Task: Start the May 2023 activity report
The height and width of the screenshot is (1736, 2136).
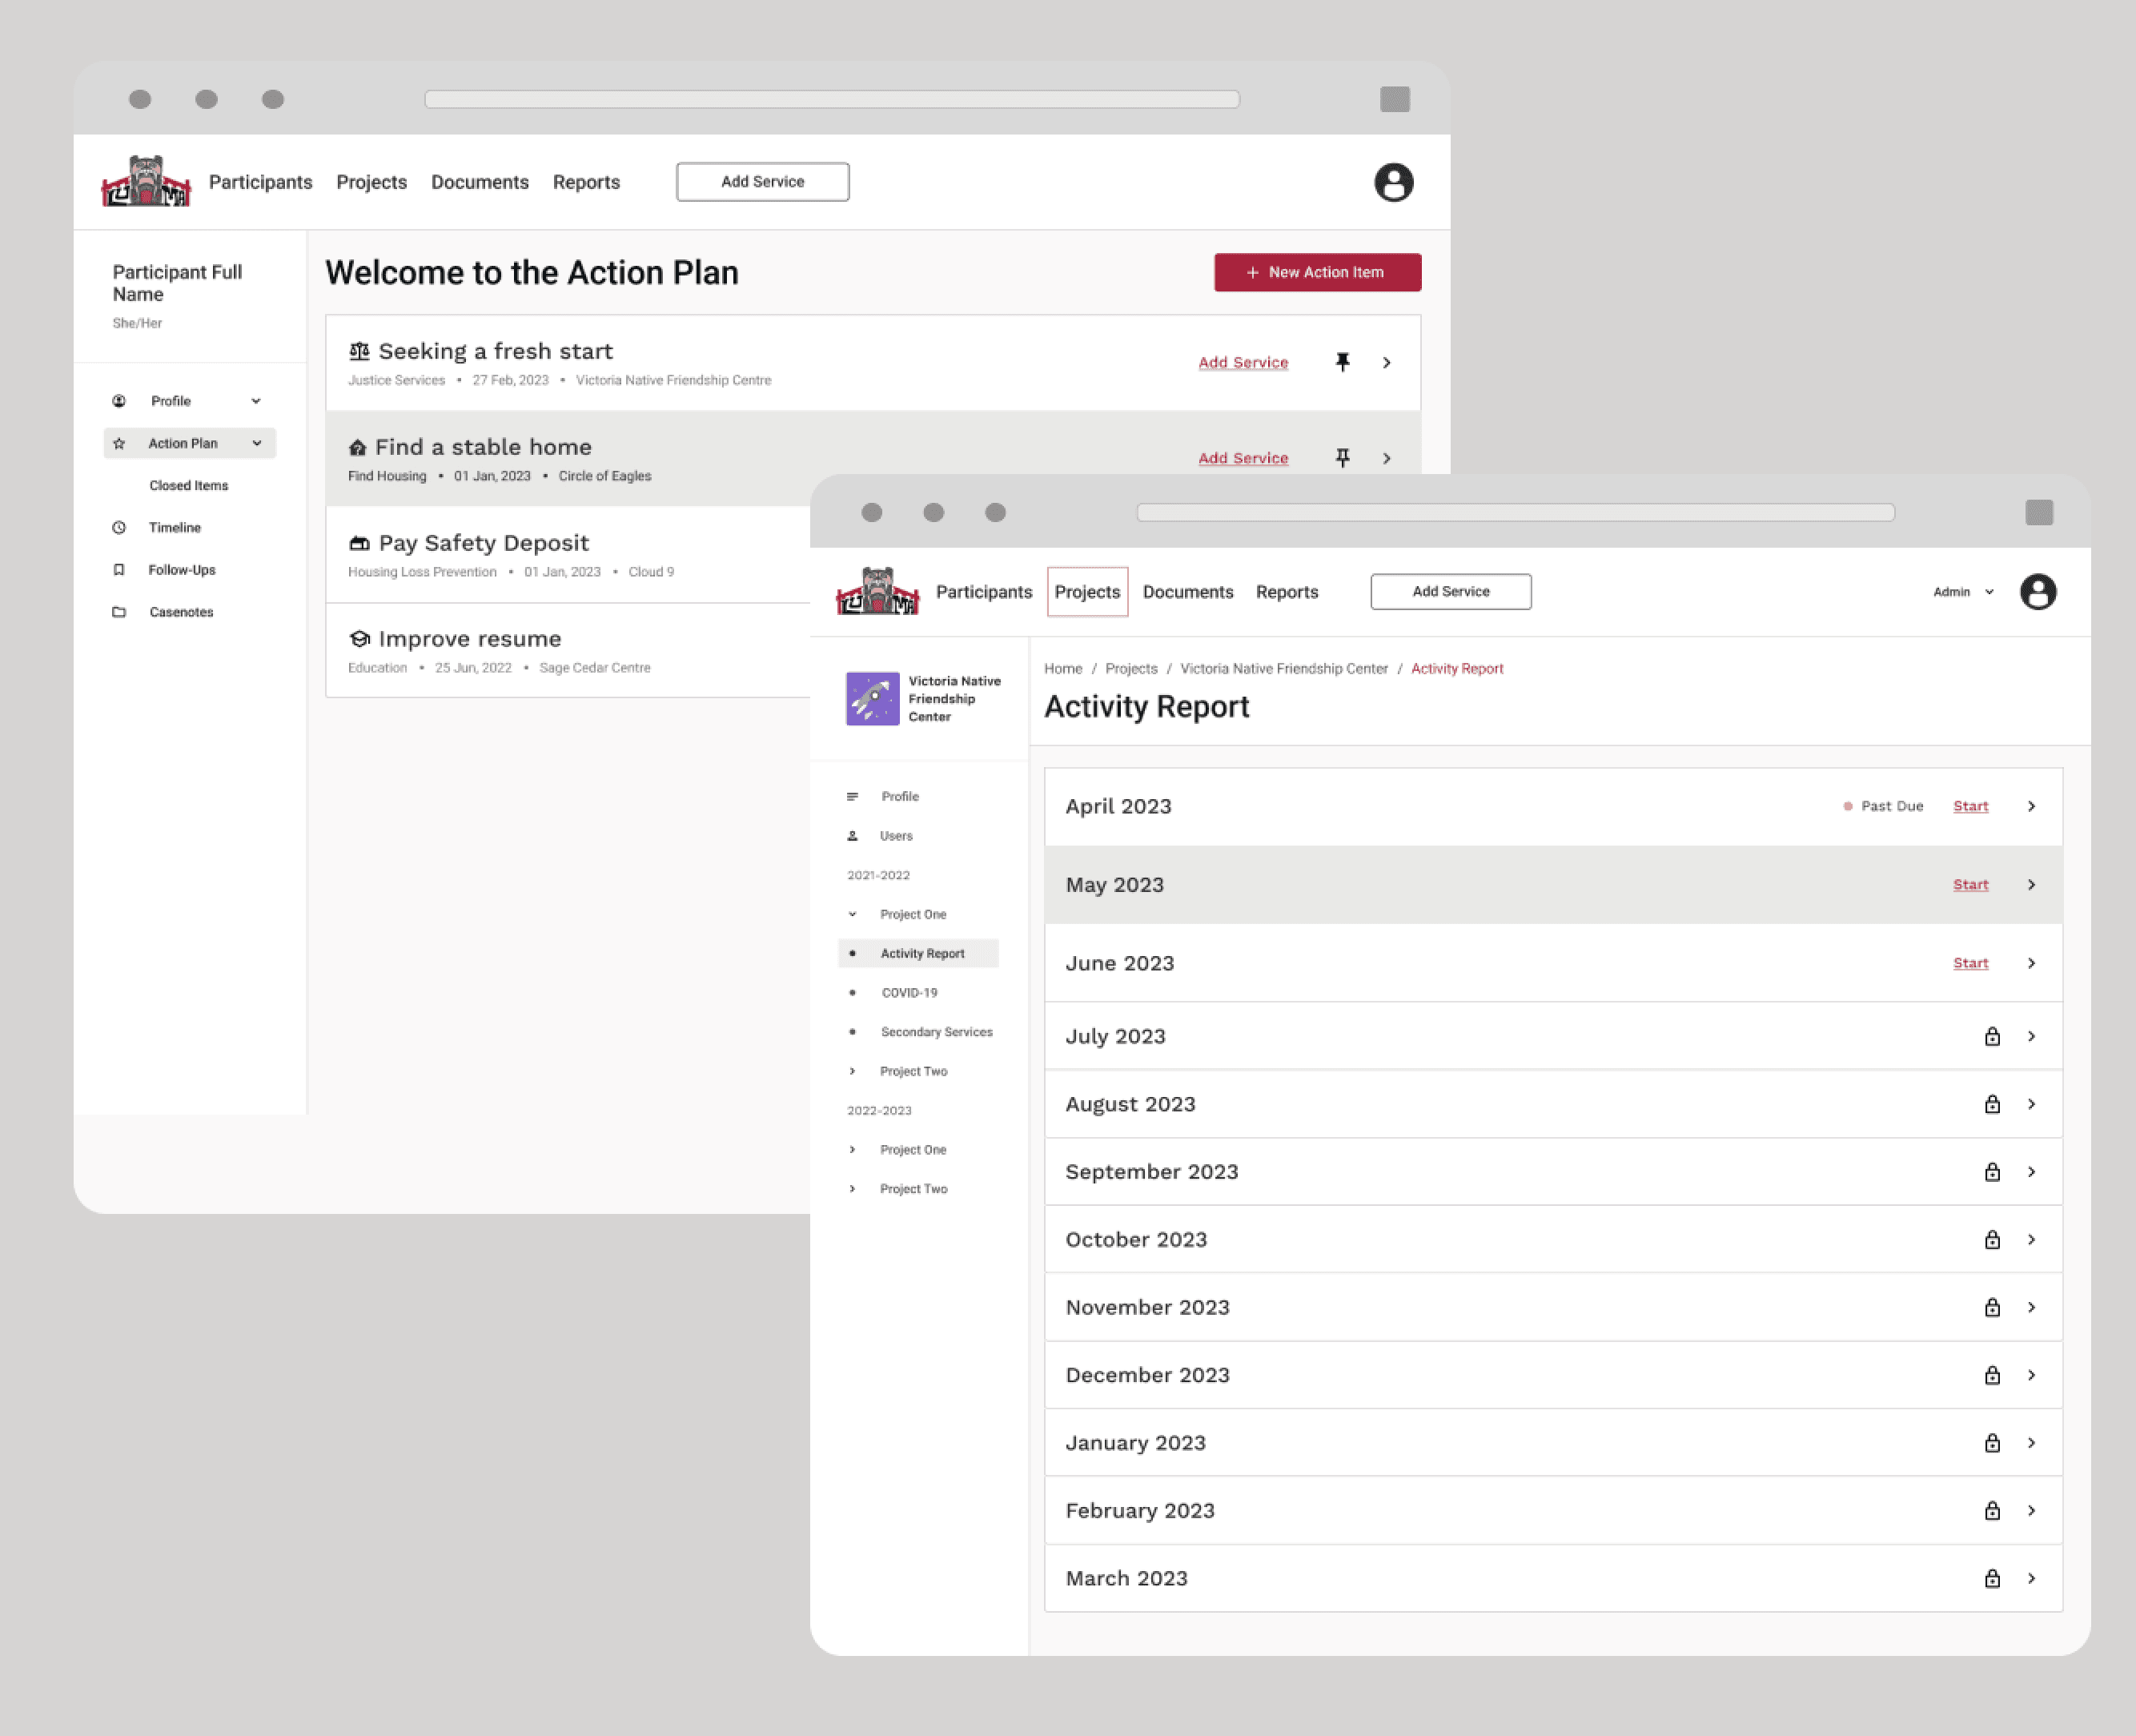Action: click(x=1970, y=884)
